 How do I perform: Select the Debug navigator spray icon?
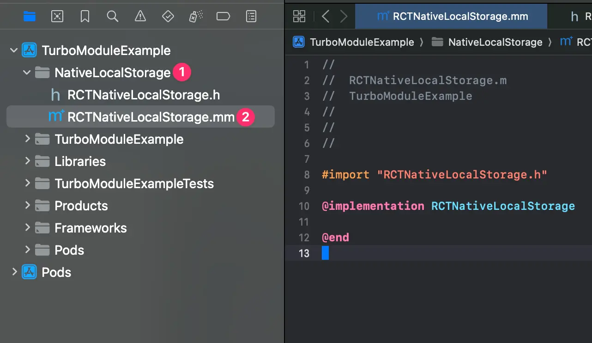(195, 16)
